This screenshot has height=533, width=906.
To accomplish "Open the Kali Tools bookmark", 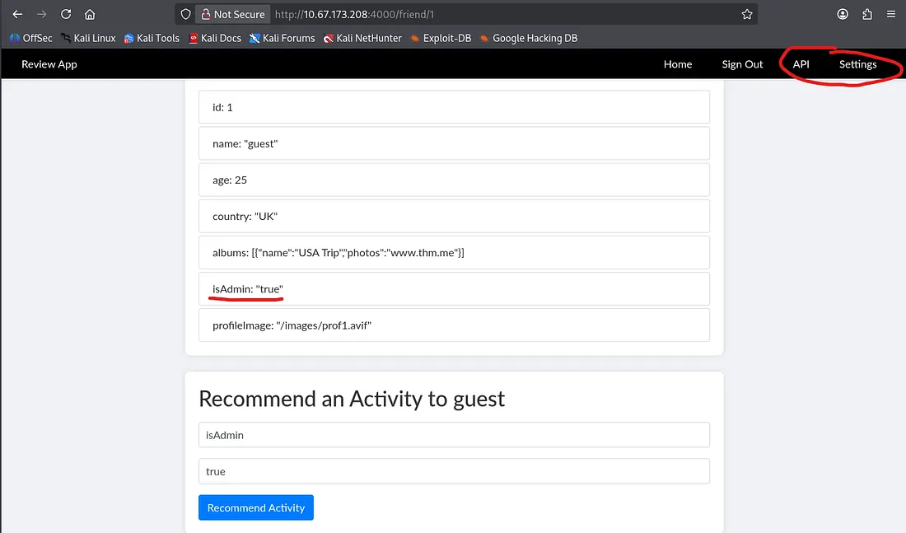I will click(x=152, y=38).
